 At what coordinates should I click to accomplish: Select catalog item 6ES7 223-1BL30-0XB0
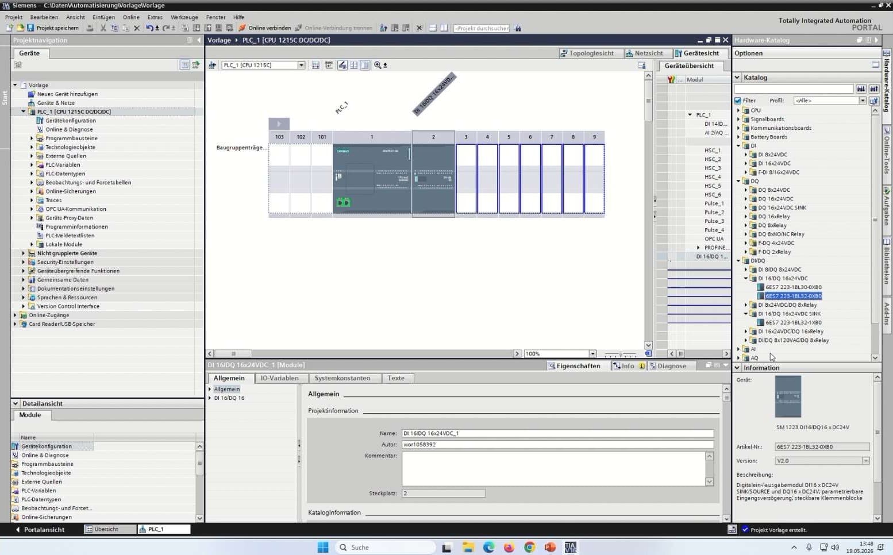click(x=793, y=287)
